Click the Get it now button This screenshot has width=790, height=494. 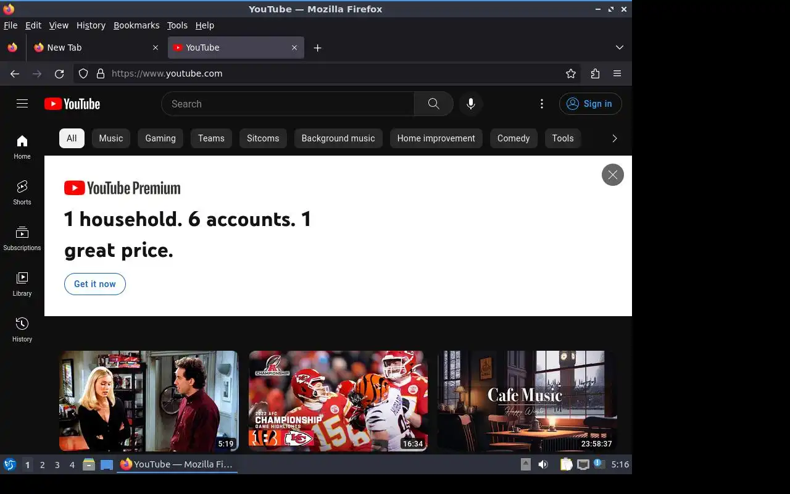pos(95,284)
